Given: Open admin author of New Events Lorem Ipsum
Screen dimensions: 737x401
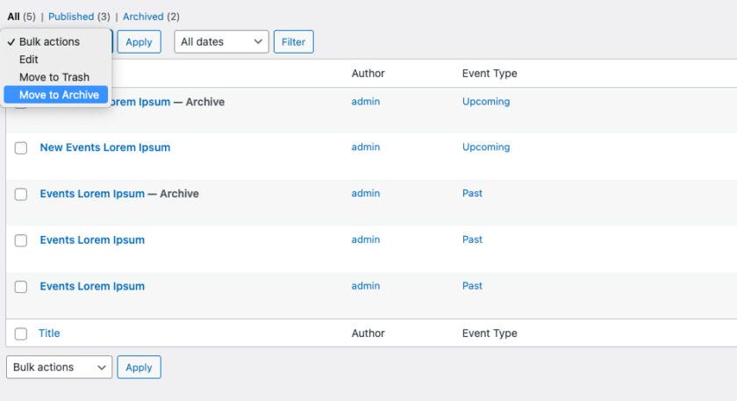Looking at the screenshot, I should [365, 147].
